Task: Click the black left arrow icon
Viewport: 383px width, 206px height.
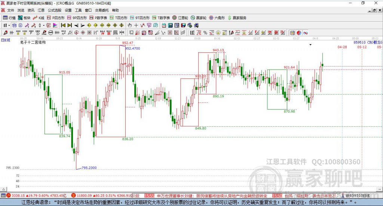Action: (x=76, y=25)
